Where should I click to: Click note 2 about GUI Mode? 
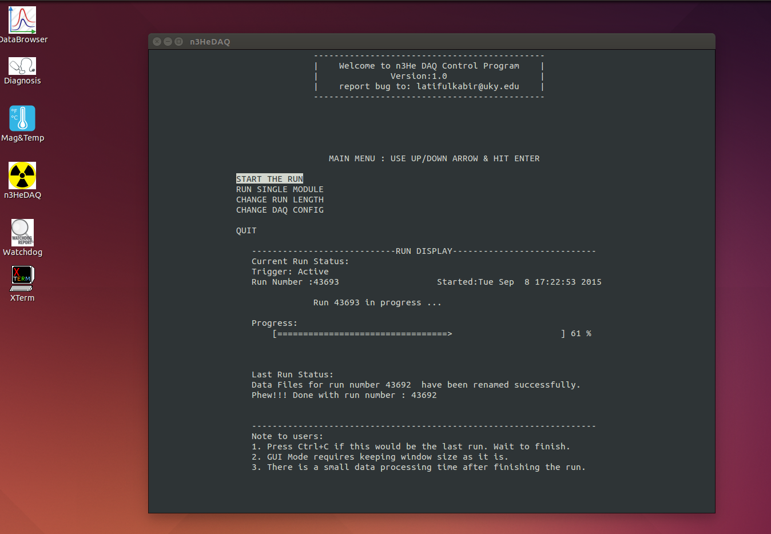click(x=380, y=457)
